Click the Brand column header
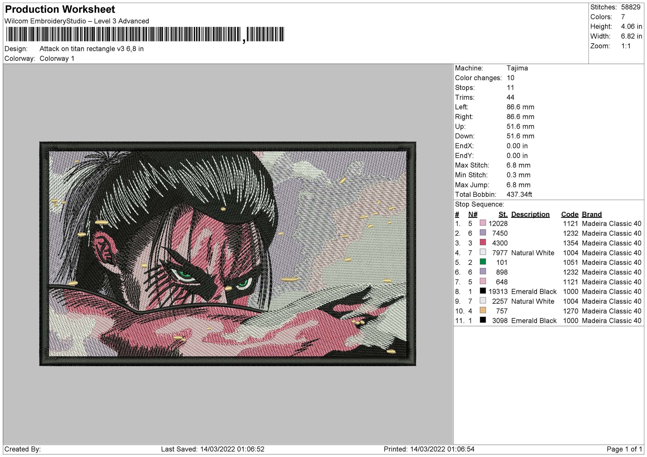 pos(592,214)
